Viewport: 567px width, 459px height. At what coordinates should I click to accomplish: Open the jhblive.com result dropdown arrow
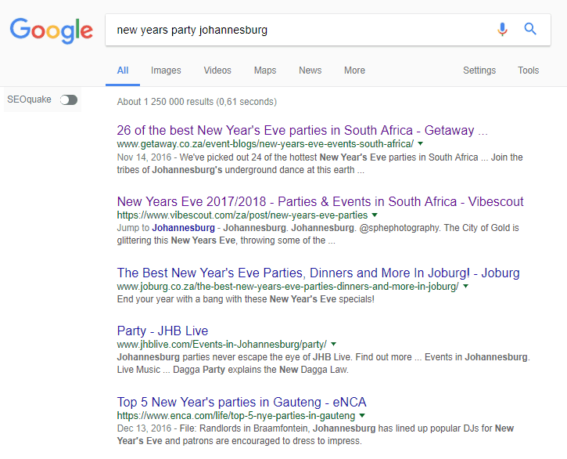(333, 344)
